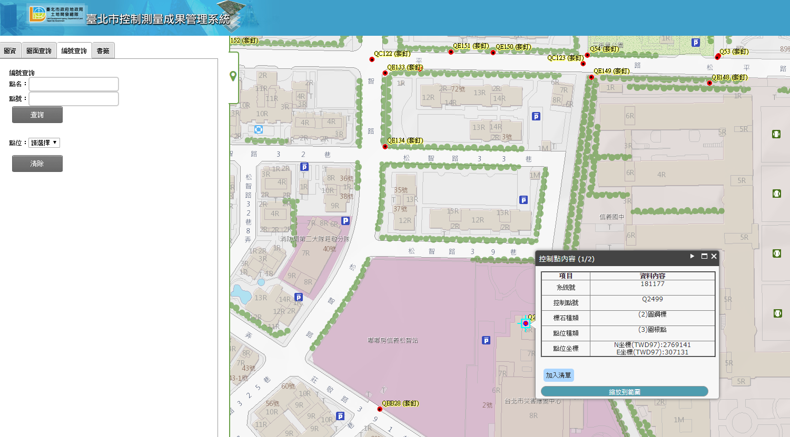
Task: Maximize the control point info popup
Action: [x=704, y=256]
